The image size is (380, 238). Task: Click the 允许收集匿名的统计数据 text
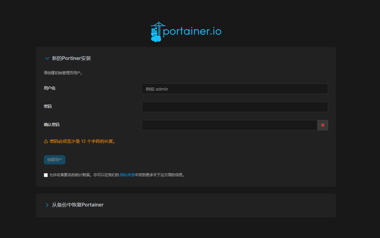70,175
